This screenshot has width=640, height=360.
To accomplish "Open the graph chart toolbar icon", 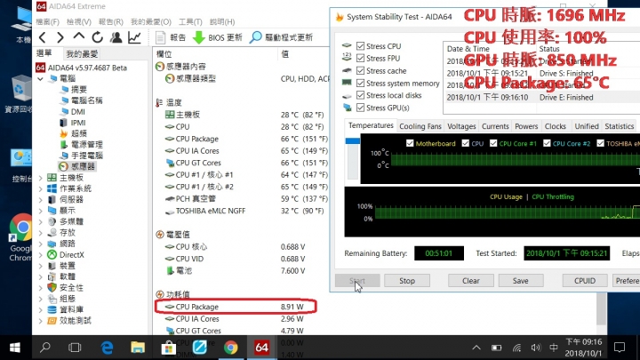I will 134,37.
